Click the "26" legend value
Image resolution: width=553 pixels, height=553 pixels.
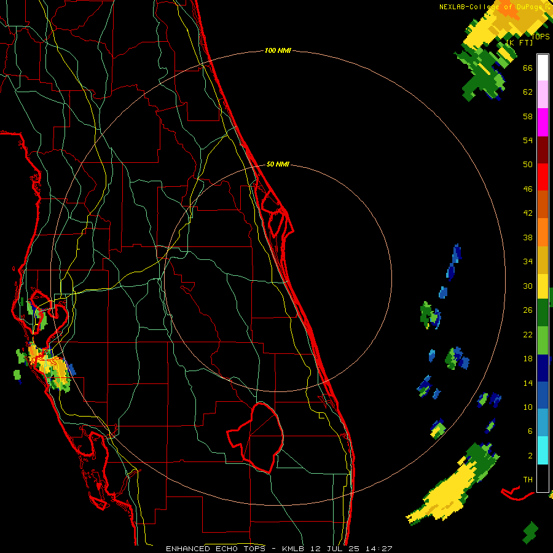tap(528, 310)
